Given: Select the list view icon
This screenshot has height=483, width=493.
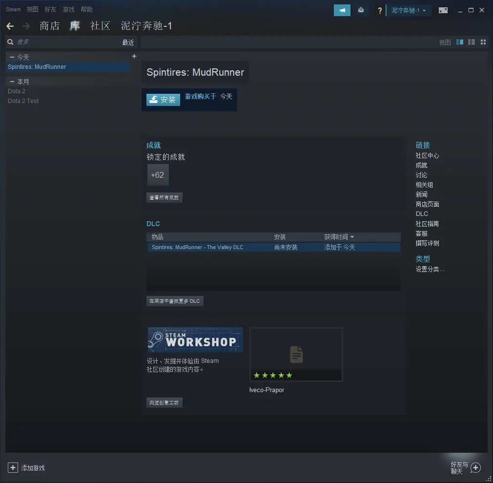Looking at the screenshot, I should 472,42.
